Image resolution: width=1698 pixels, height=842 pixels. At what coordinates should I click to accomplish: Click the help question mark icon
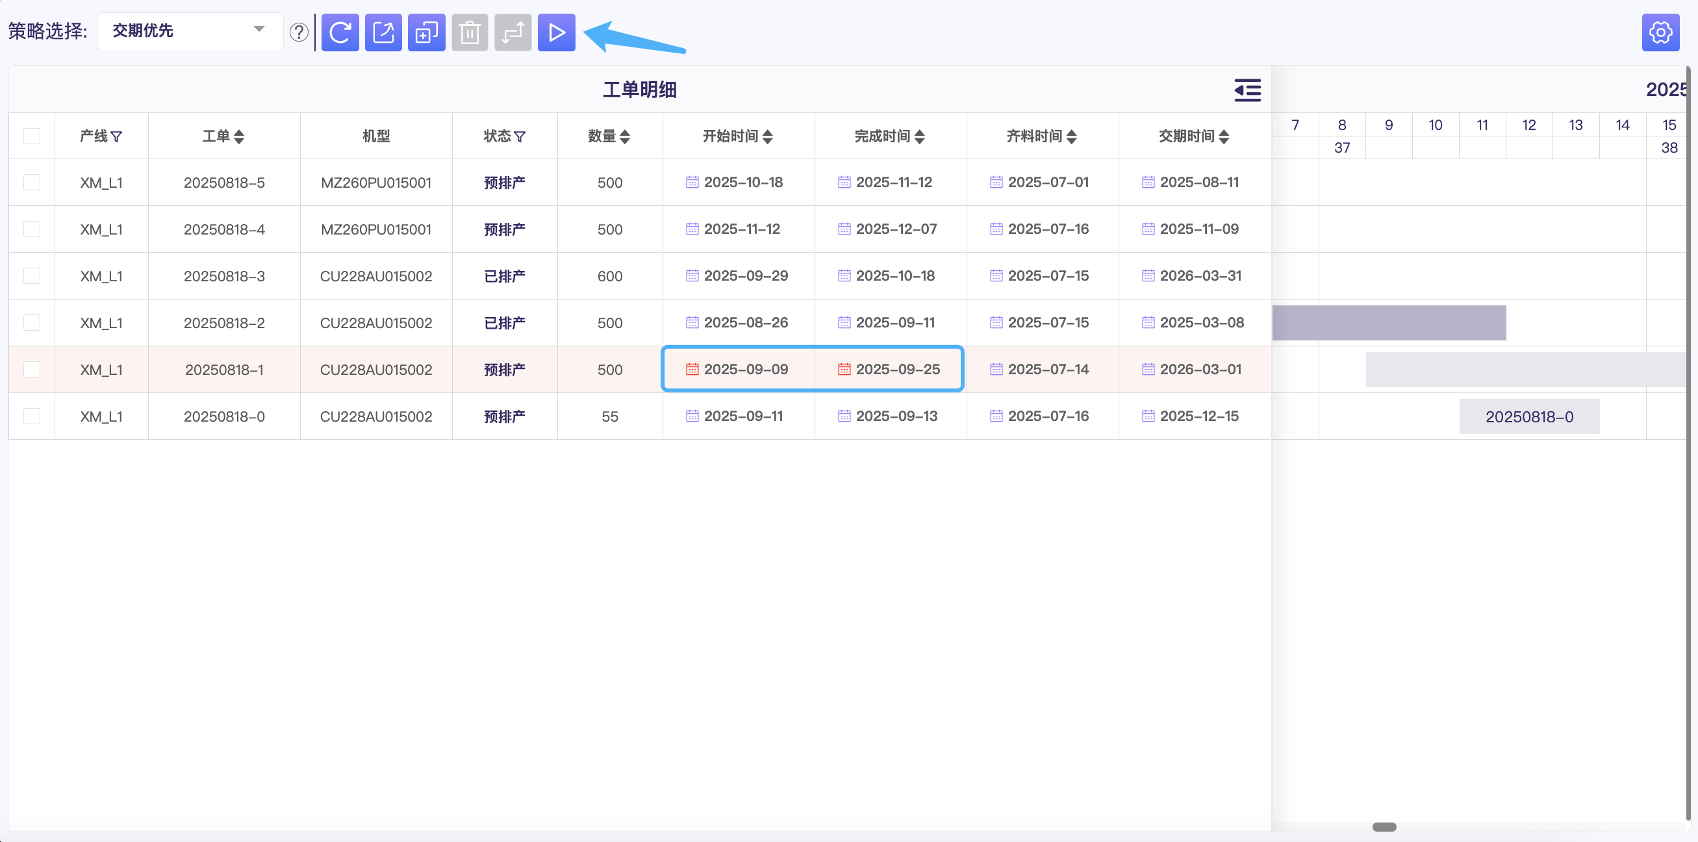point(299,32)
